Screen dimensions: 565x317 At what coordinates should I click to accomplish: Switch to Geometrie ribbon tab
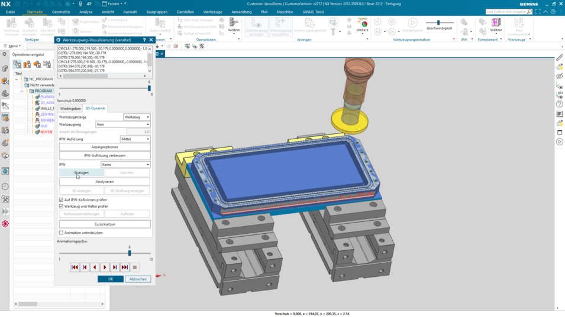(61, 12)
